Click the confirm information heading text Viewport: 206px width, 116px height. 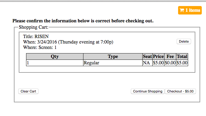pos(83,21)
